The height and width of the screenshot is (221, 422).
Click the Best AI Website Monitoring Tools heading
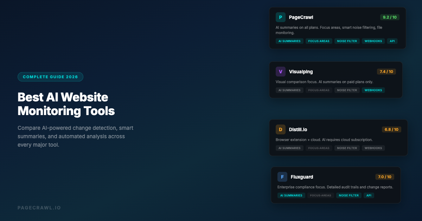(66, 104)
